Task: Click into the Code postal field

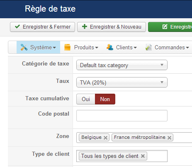Action: pyautogui.click(x=122, y=116)
